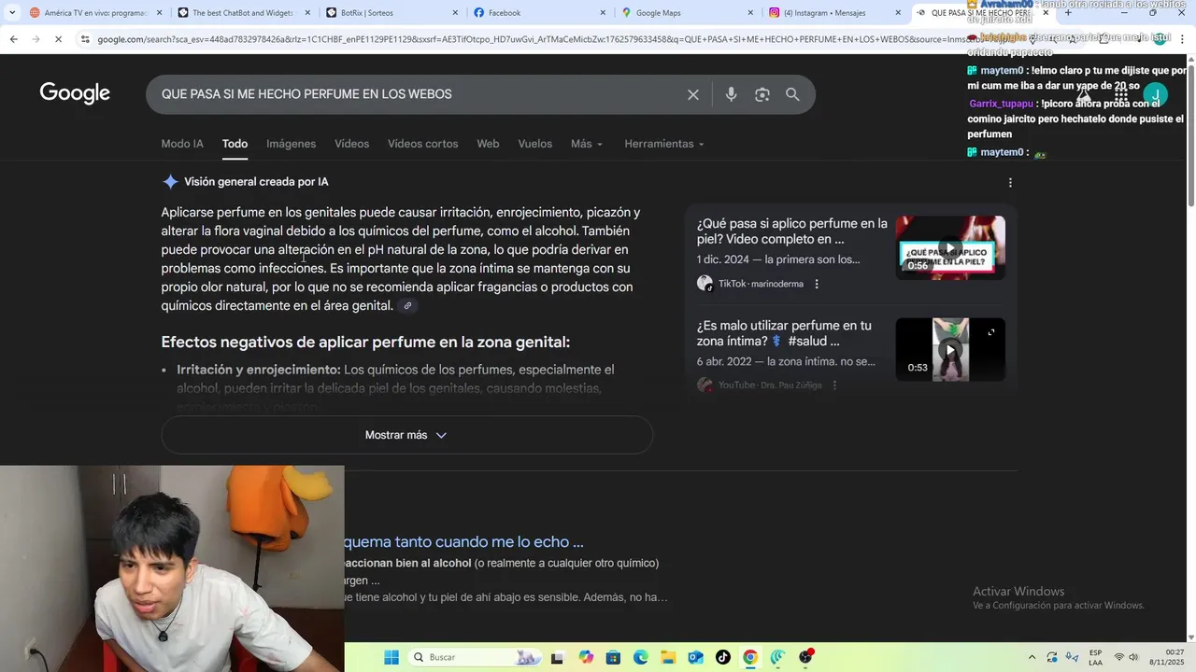Open Outlook from the taskbar
Viewport: 1196px width, 672px height.
pyautogui.click(x=695, y=657)
